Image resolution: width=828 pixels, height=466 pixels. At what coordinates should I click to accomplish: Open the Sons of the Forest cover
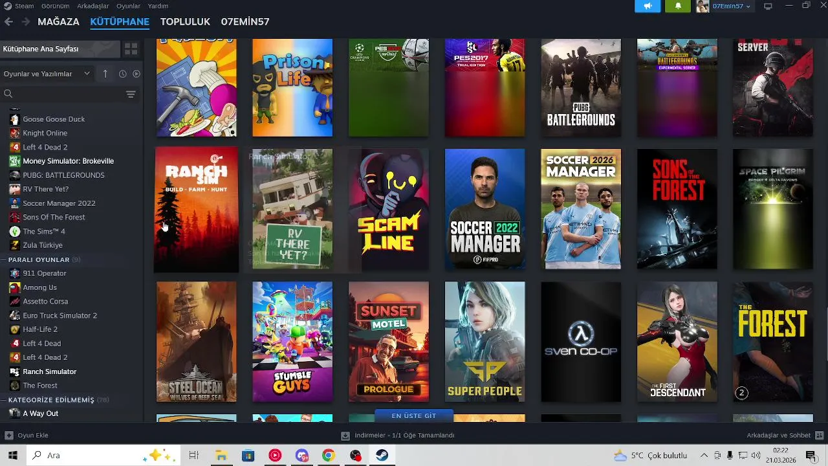(677, 209)
